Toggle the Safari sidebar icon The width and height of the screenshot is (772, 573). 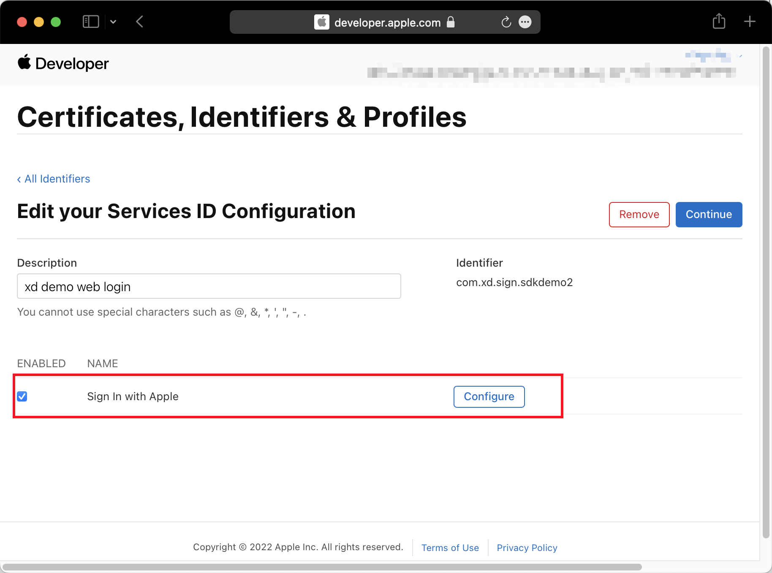[x=91, y=22]
